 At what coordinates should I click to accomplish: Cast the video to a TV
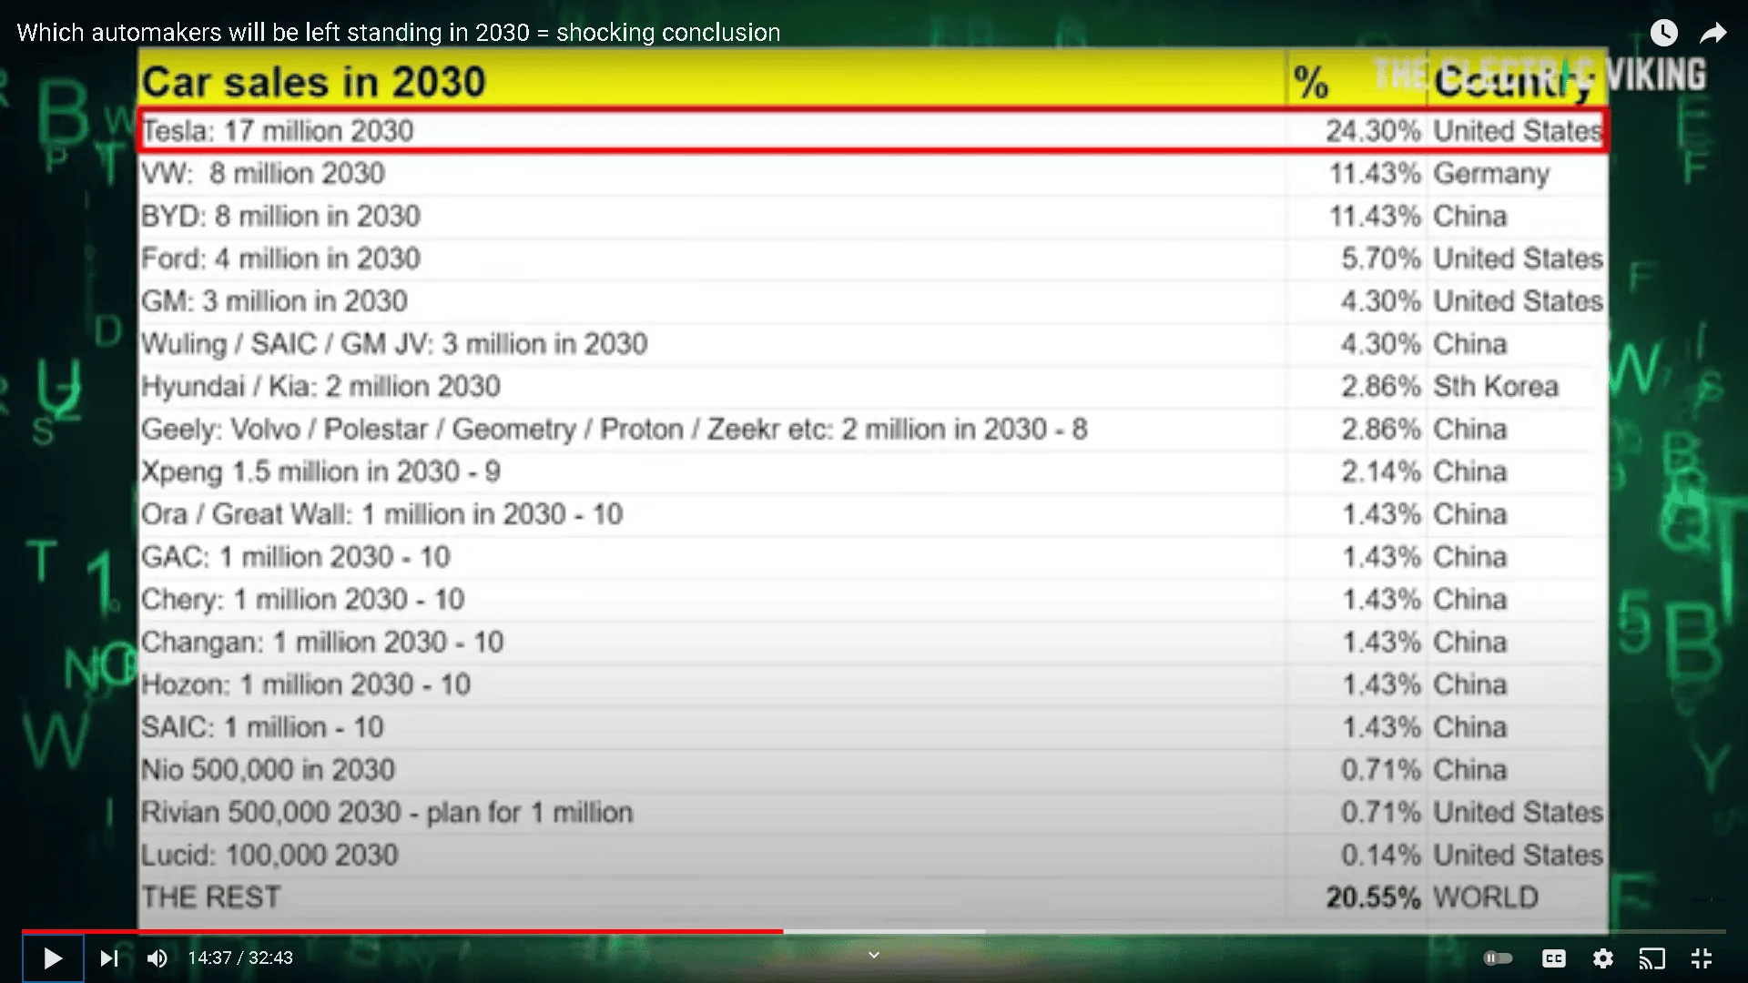tap(1653, 958)
